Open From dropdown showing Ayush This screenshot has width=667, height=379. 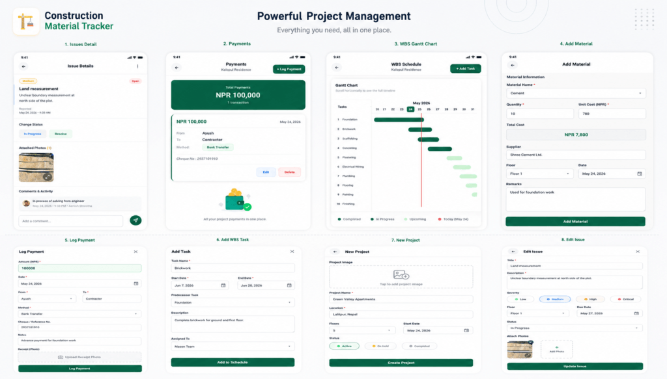click(47, 299)
